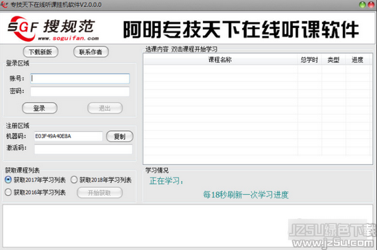The height and width of the screenshot is (250, 377).
Task: Copy machine code with 复制 button
Action: [x=120, y=136]
